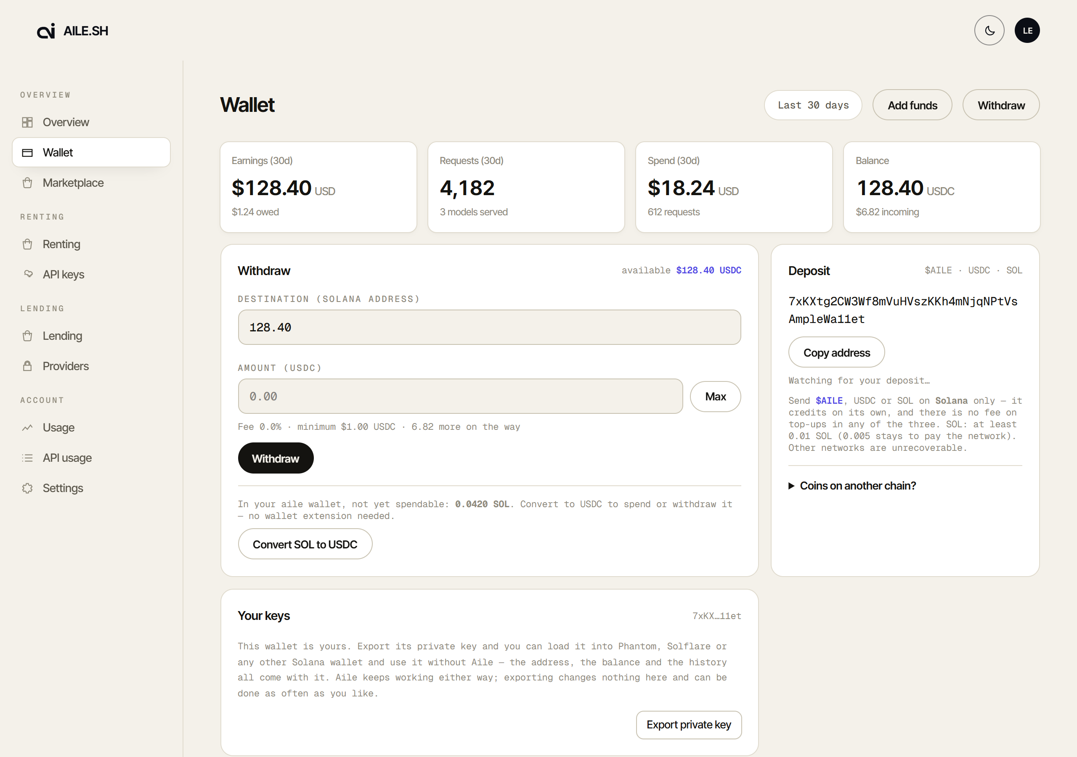The width and height of the screenshot is (1077, 757).
Task: Click the Settings gear icon
Action: coord(27,488)
